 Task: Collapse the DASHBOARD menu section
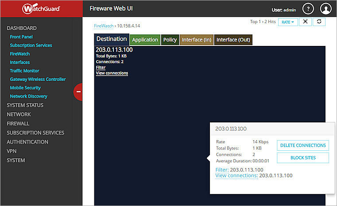pyautogui.click(x=22, y=28)
